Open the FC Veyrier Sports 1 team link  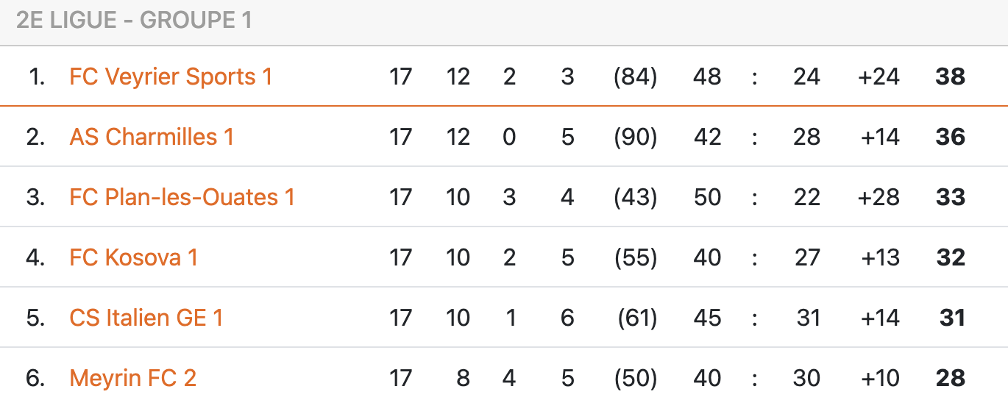click(x=171, y=76)
